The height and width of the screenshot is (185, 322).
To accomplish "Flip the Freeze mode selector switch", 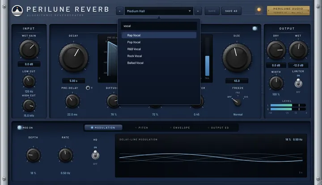I will 237,101.
